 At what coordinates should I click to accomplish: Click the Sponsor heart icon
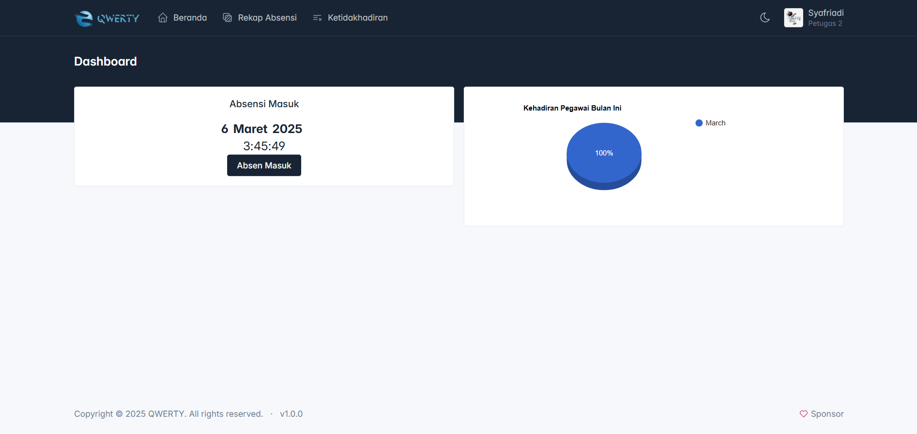(x=804, y=414)
